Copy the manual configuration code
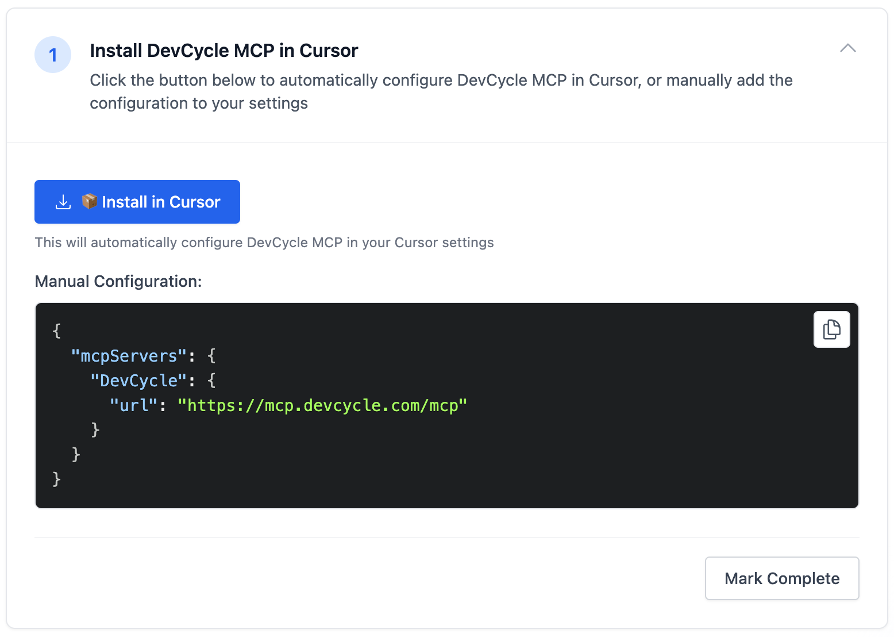Image resolution: width=894 pixels, height=637 pixels. pyautogui.click(x=831, y=329)
